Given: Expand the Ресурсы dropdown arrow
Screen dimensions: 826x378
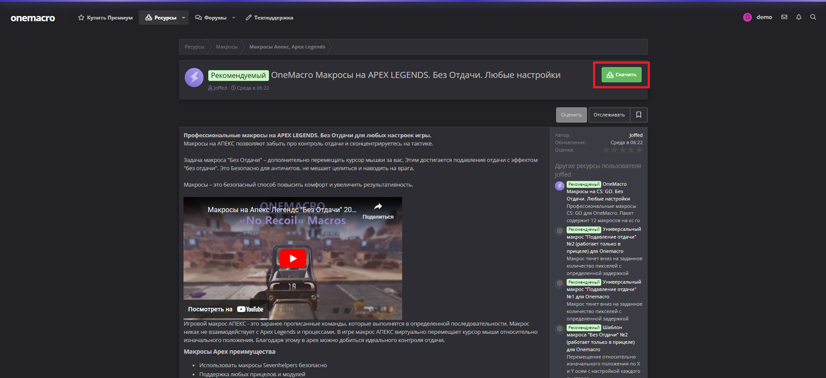Looking at the screenshot, I should coord(184,18).
